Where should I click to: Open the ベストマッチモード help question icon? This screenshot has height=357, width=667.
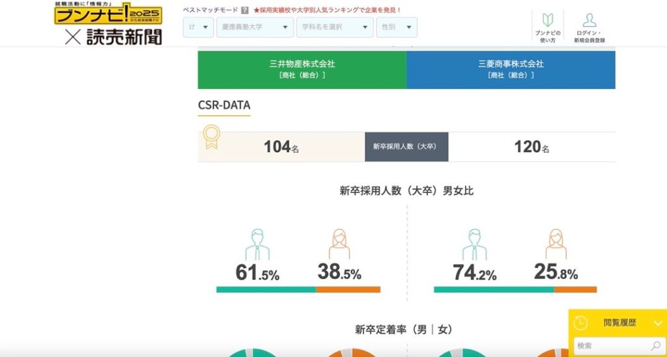click(245, 10)
